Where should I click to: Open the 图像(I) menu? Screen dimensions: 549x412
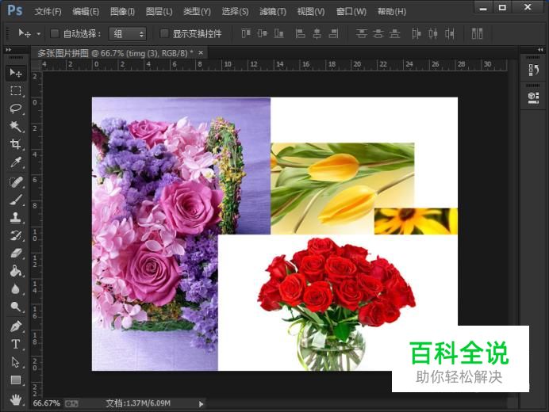pyautogui.click(x=122, y=12)
